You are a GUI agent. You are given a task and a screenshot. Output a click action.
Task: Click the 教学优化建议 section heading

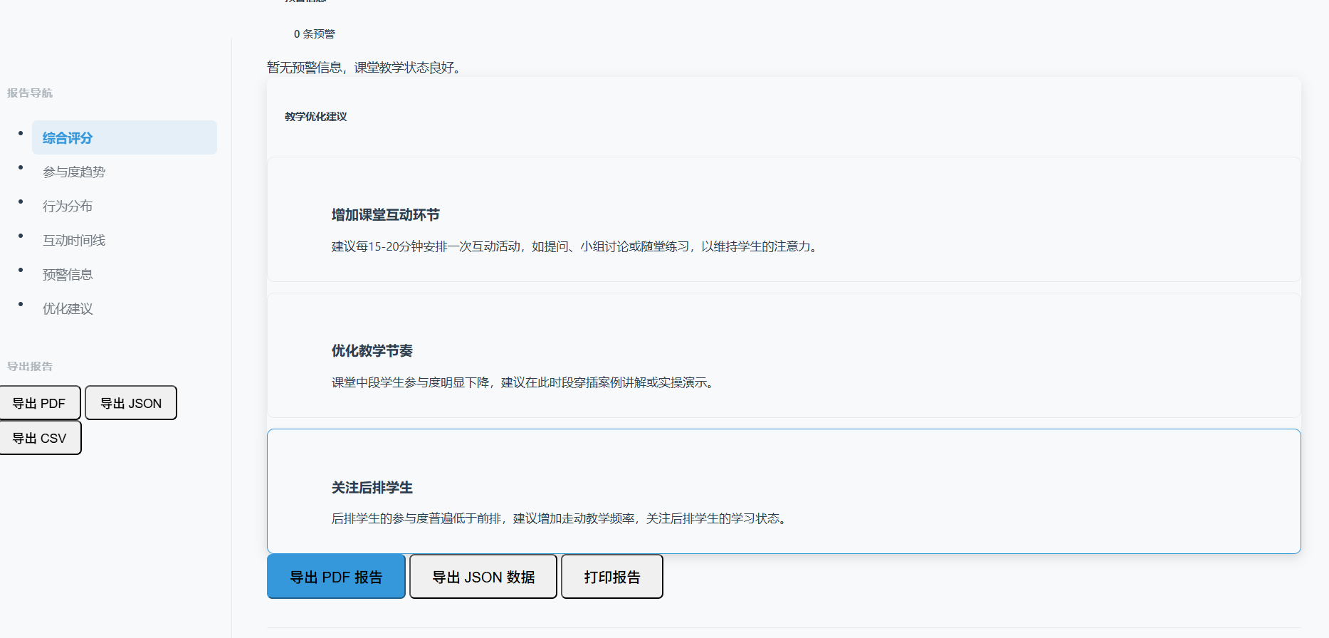tap(316, 117)
